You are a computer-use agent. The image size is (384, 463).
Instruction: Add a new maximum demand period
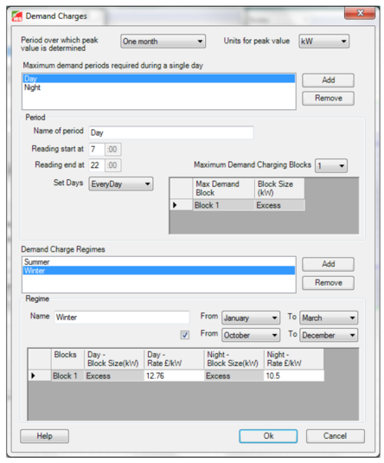tap(328, 80)
